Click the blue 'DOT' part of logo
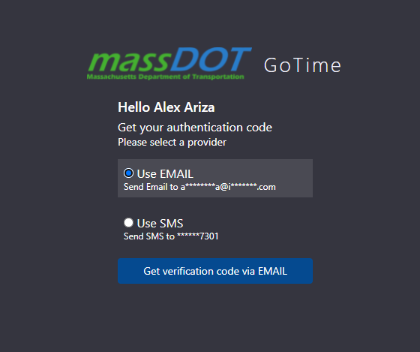This screenshot has height=352, width=420. tap(211, 59)
